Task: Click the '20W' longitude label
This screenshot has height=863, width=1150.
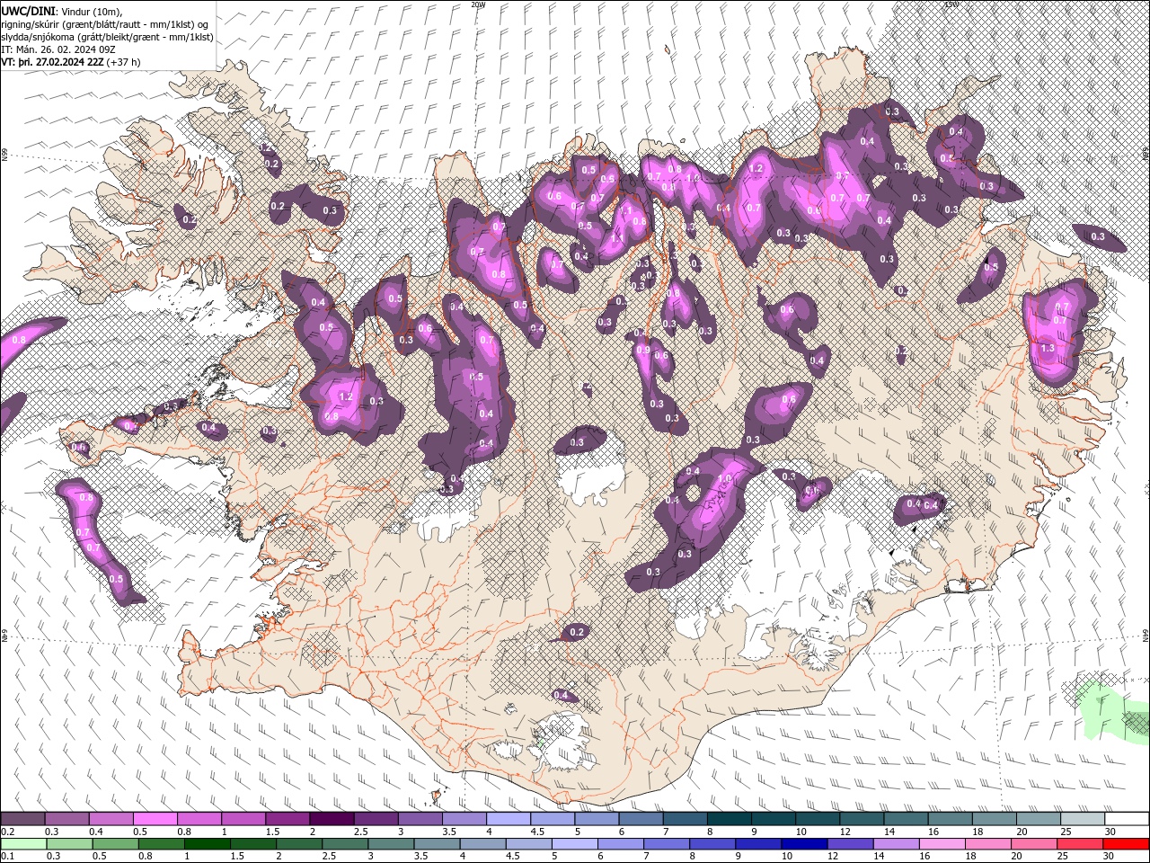Action: coord(478,4)
